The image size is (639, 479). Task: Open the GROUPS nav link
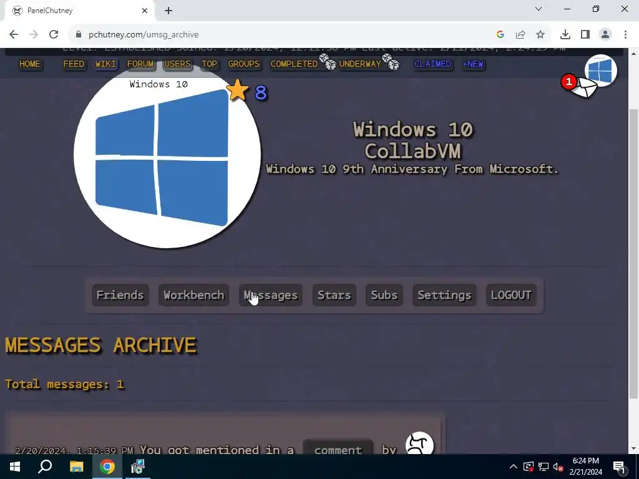pos(244,64)
